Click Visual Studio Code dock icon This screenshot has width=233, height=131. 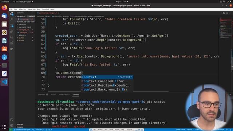pyautogui.click(x=4, y=82)
